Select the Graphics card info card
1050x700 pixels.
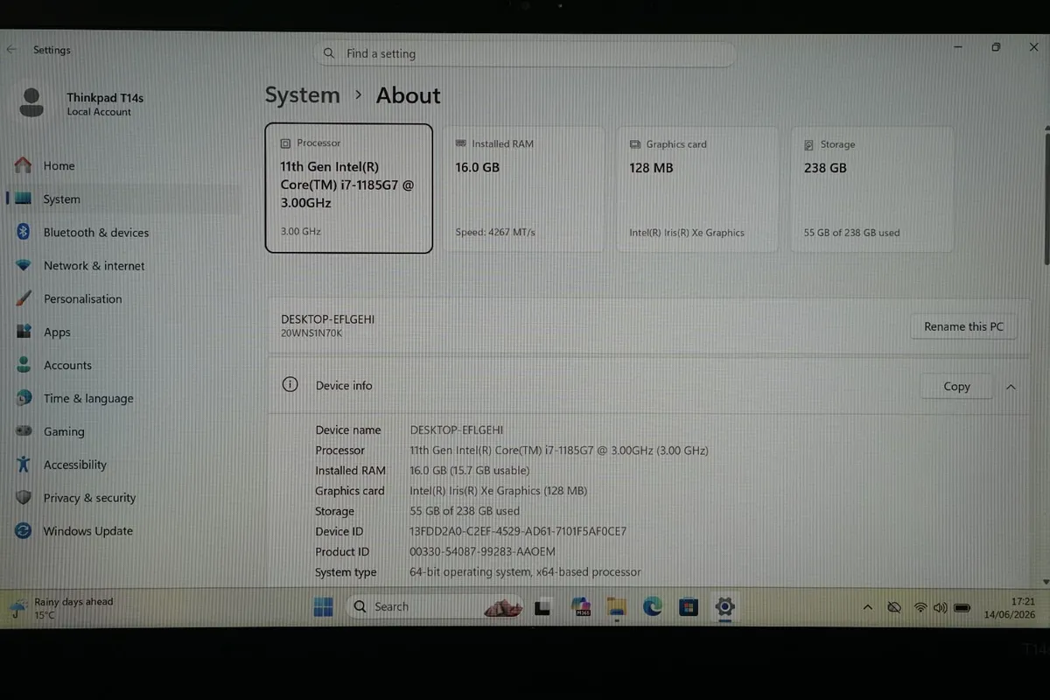pyautogui.click(x=697, y=190)
